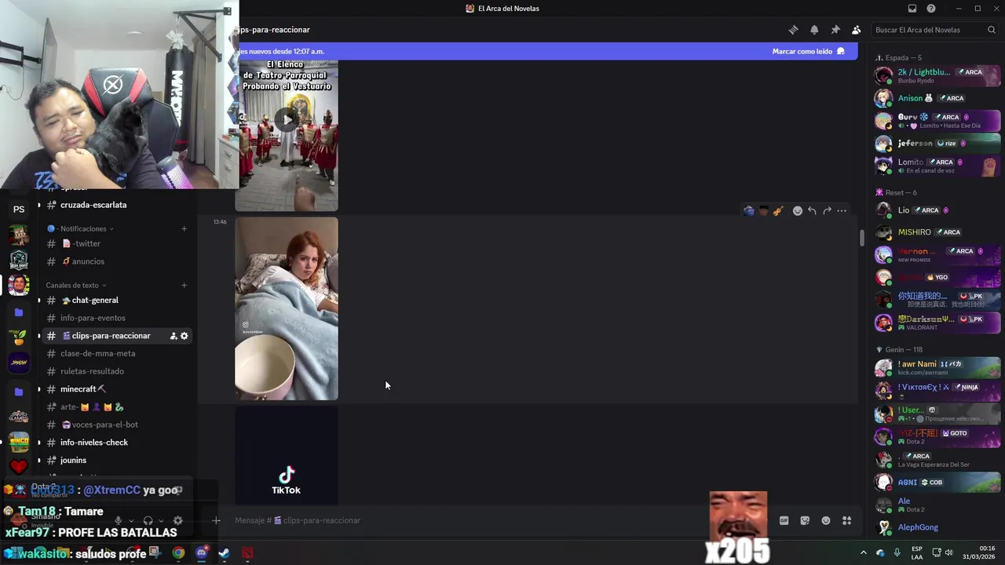Show pinned messages pin icon
Viewport: 1005px width, 565px height.
pyautogui.click(x=835, y=30)
